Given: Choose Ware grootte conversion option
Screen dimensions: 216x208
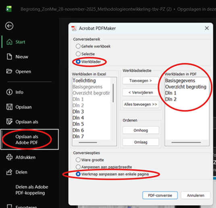Looking at the screenshot, I should click(78, 160).
